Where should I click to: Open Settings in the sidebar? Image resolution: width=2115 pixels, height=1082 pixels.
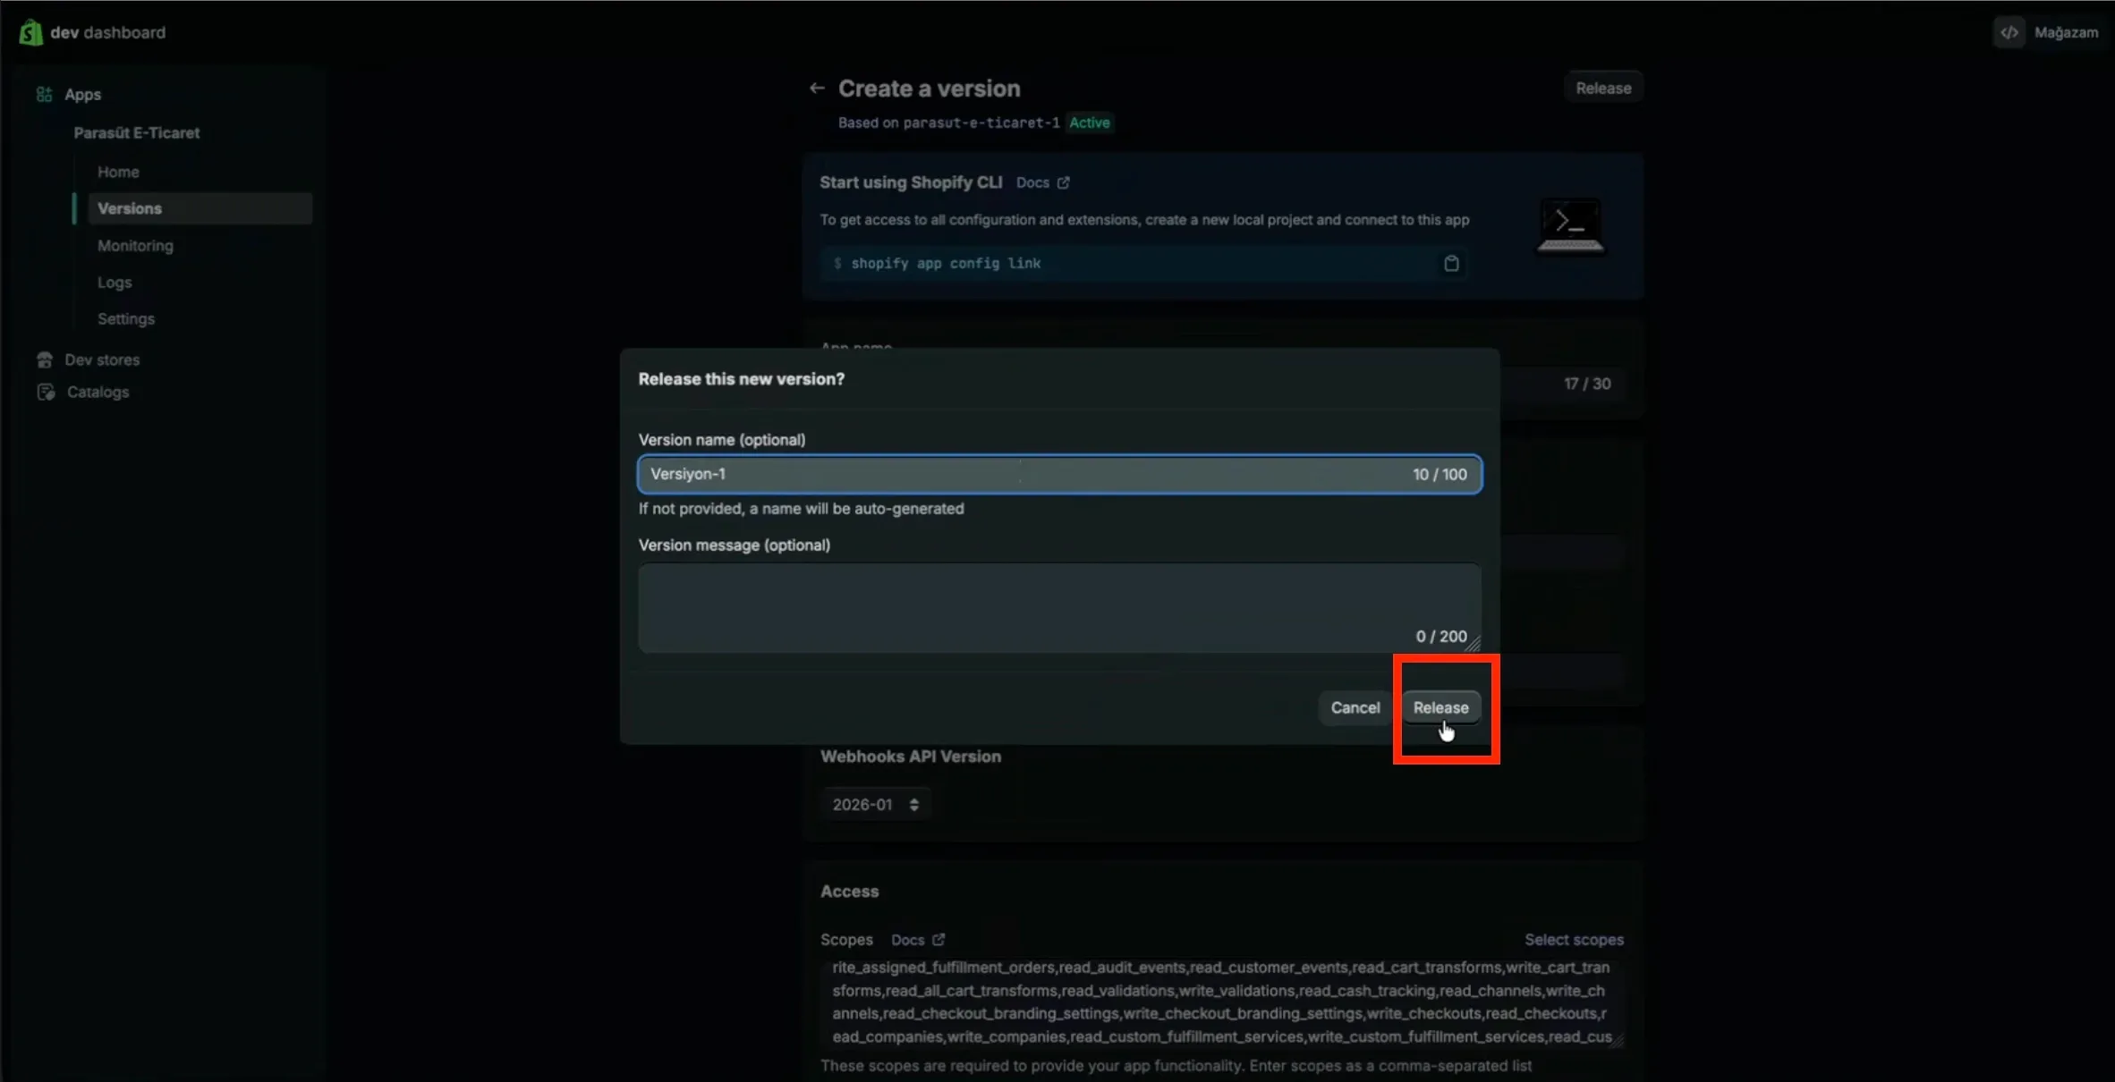(126, 318)
